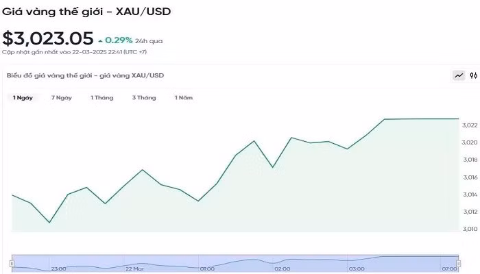
Task: Click the 22 Mar marker in the navigator
Action: pyautogui.click(x=134, y=269)
